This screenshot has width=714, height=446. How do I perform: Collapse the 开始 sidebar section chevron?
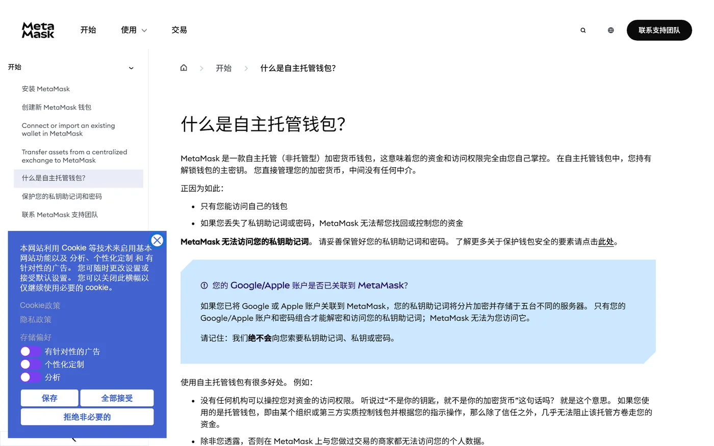pyautogui.click(x=131, y=68)
